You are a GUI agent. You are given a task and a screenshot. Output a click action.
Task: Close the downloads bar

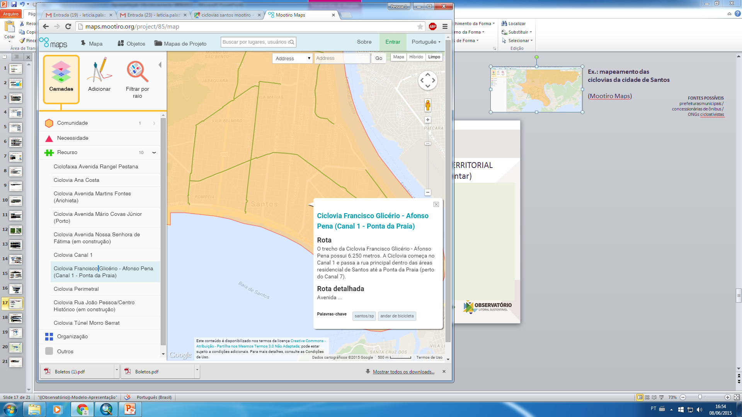[444, 371]
